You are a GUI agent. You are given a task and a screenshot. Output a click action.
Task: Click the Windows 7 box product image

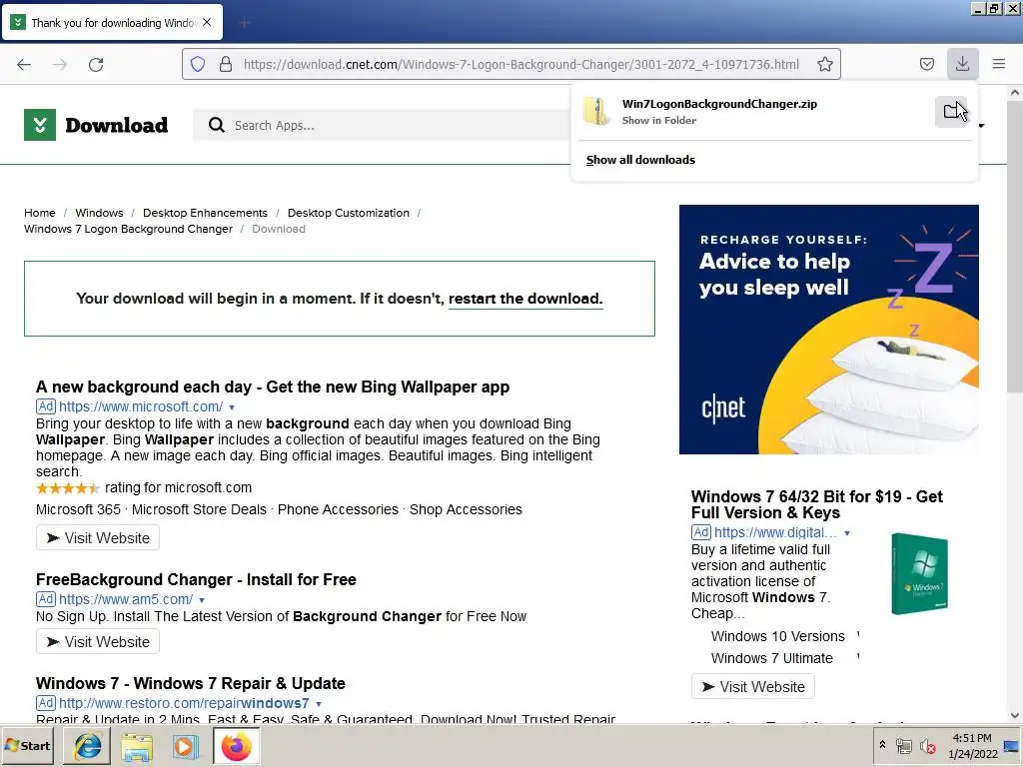919,574
